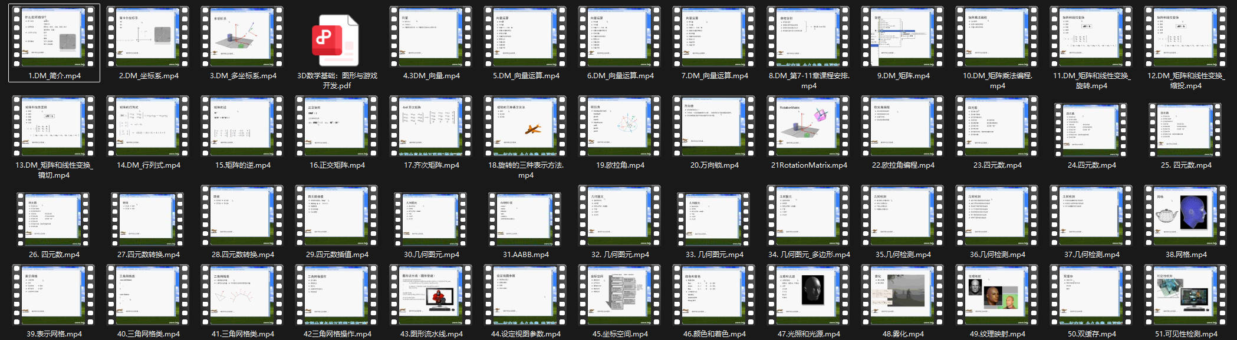
Task: Open the 19.欧拉角.mp4 video
Action: click(x=620, y=126)
